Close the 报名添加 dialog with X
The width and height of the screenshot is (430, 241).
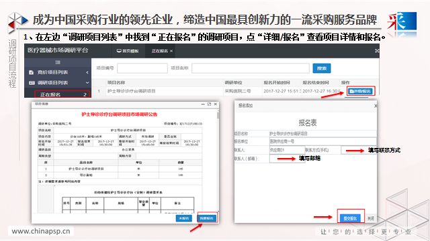pos(376,106)
